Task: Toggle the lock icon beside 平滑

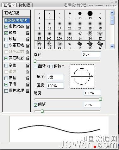Action: point(28,84)
